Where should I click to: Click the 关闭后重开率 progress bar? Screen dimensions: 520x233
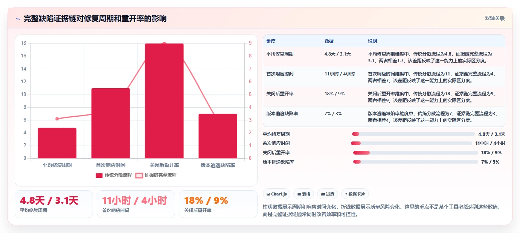[x=416, y=153]
